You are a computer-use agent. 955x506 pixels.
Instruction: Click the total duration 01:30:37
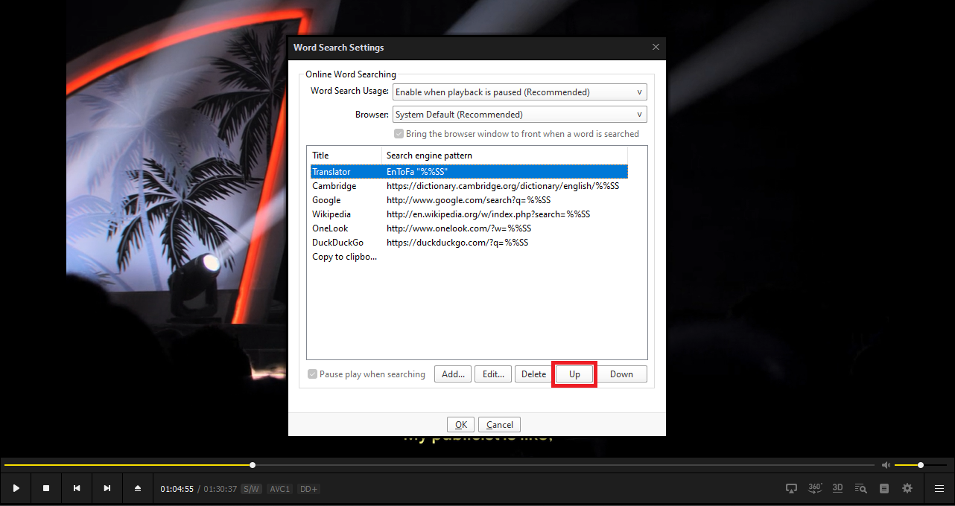[220, 489]
